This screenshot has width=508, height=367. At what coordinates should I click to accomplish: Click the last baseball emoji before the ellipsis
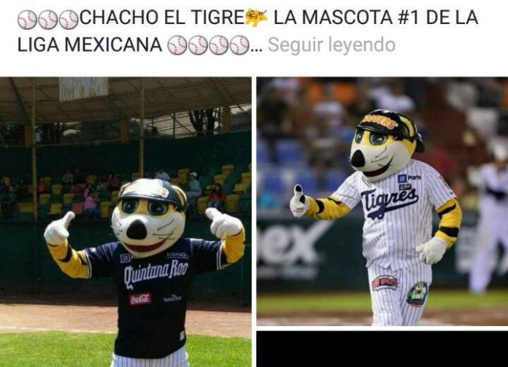click(239, 45)
